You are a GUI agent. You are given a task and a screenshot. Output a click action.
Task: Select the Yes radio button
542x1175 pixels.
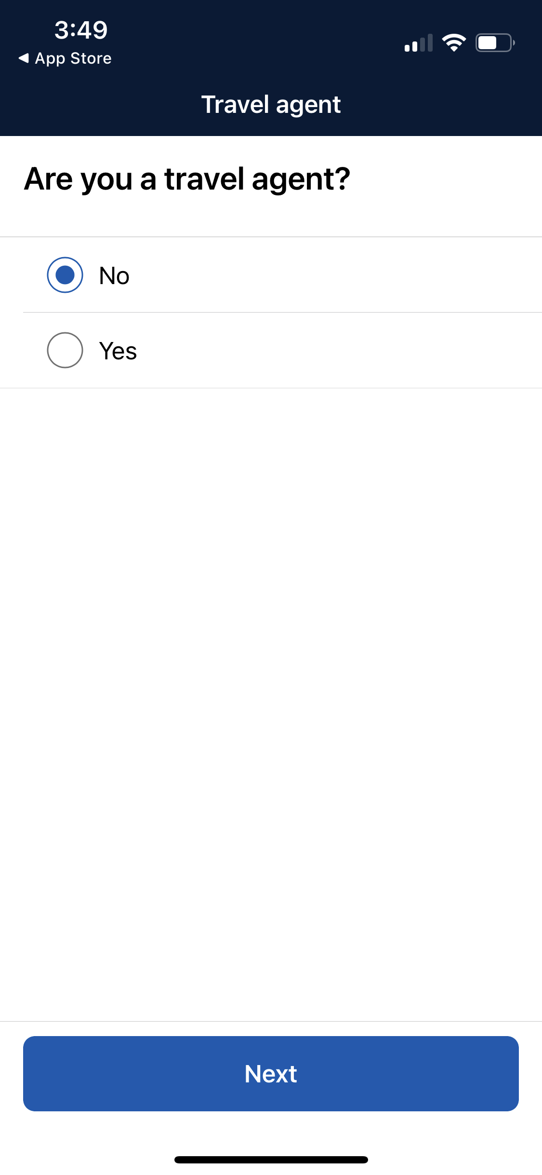coord(65,350)
